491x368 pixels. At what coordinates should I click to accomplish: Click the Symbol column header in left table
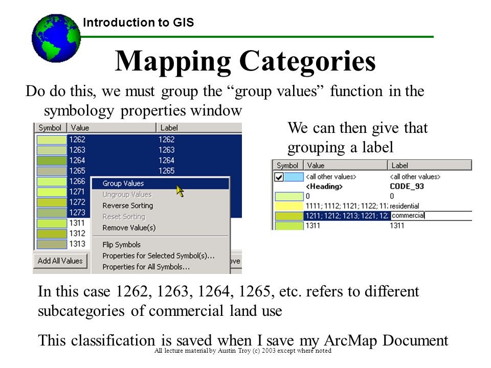pyautogui.click(x=50, y=128)
